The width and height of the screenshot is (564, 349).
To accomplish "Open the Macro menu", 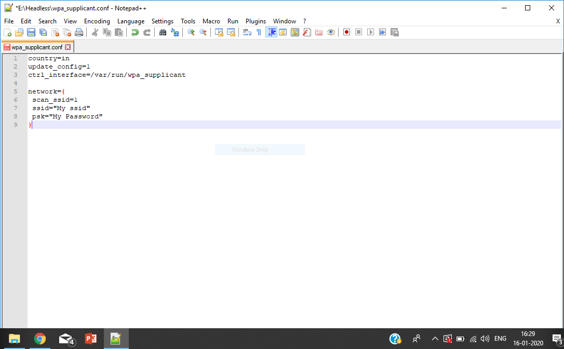I will click(x=211, y=21).
